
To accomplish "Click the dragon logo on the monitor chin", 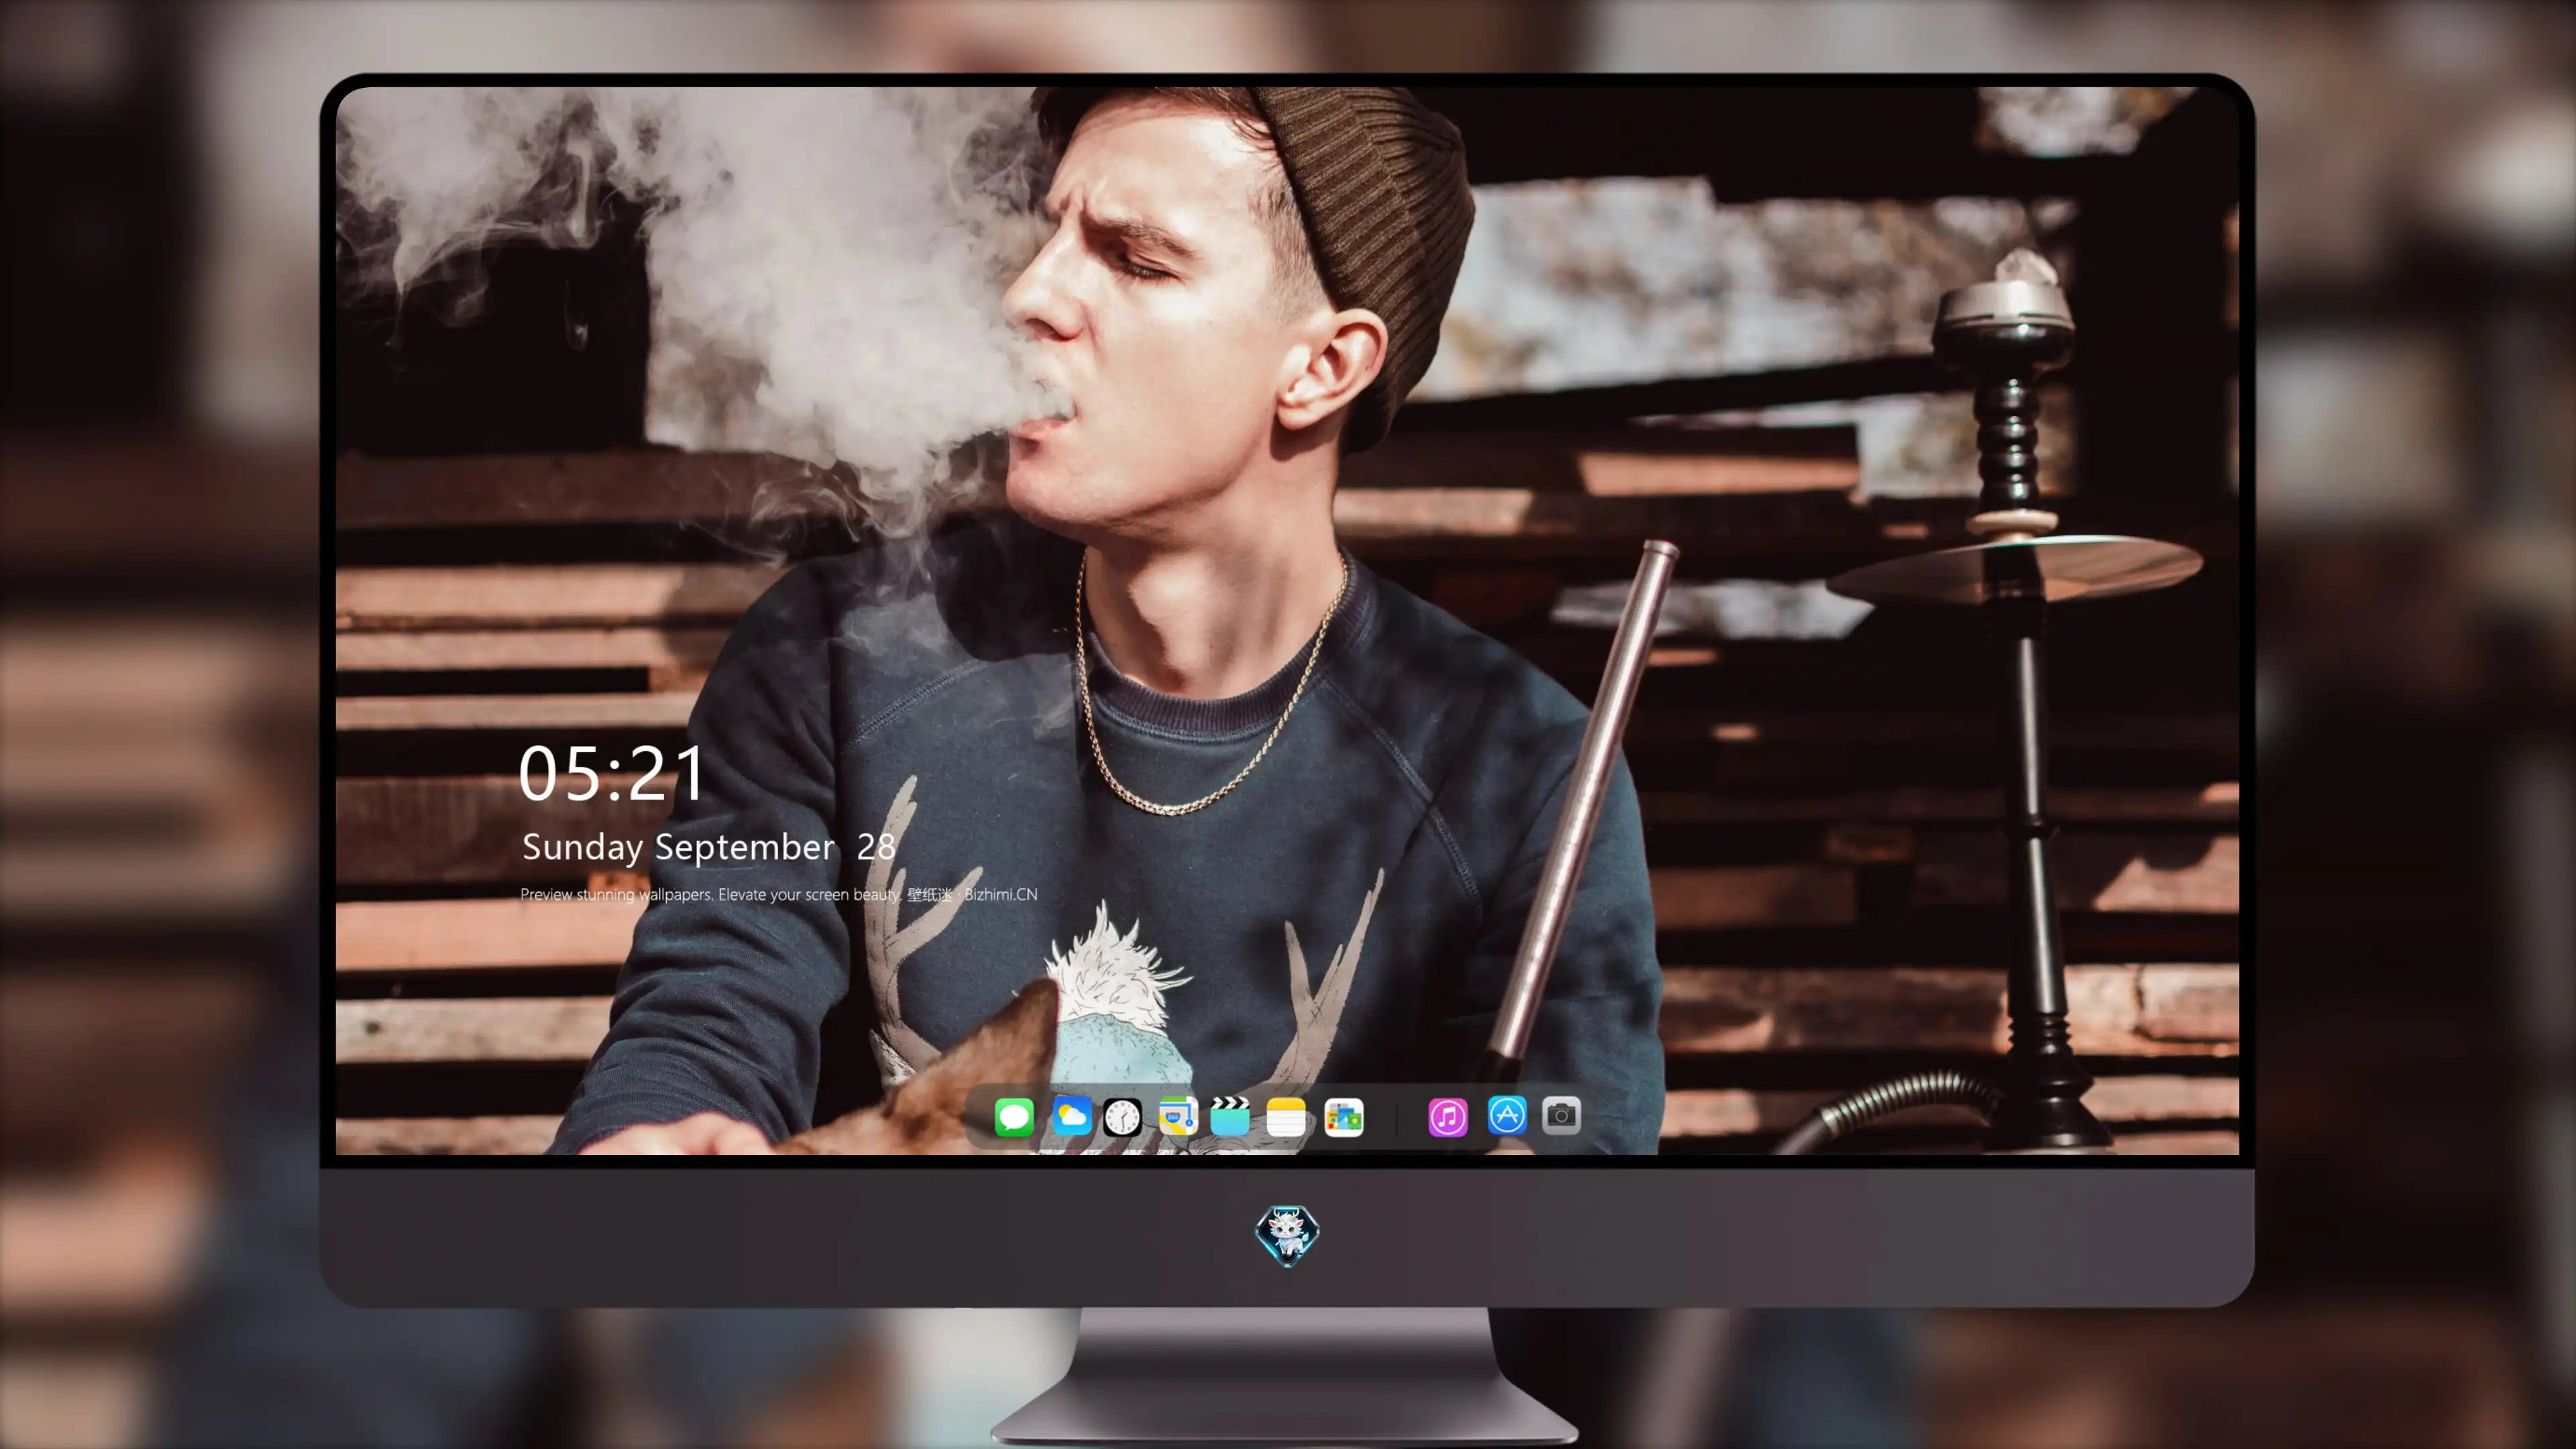I will [1287, 1235].
